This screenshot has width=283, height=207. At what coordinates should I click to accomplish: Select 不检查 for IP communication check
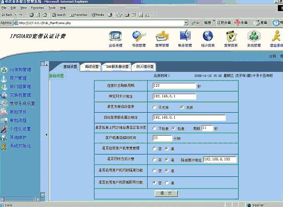(x=154, y=128)
